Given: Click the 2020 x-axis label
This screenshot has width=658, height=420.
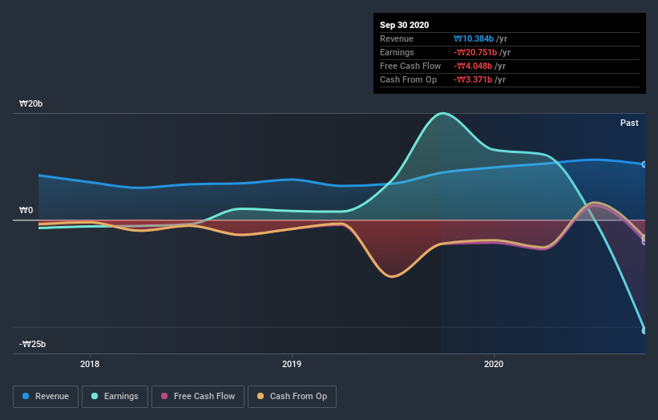Looking at the screenshot, I should [494, 364].
